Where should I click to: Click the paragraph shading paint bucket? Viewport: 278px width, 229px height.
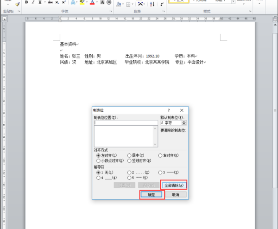tap(119, 4)
